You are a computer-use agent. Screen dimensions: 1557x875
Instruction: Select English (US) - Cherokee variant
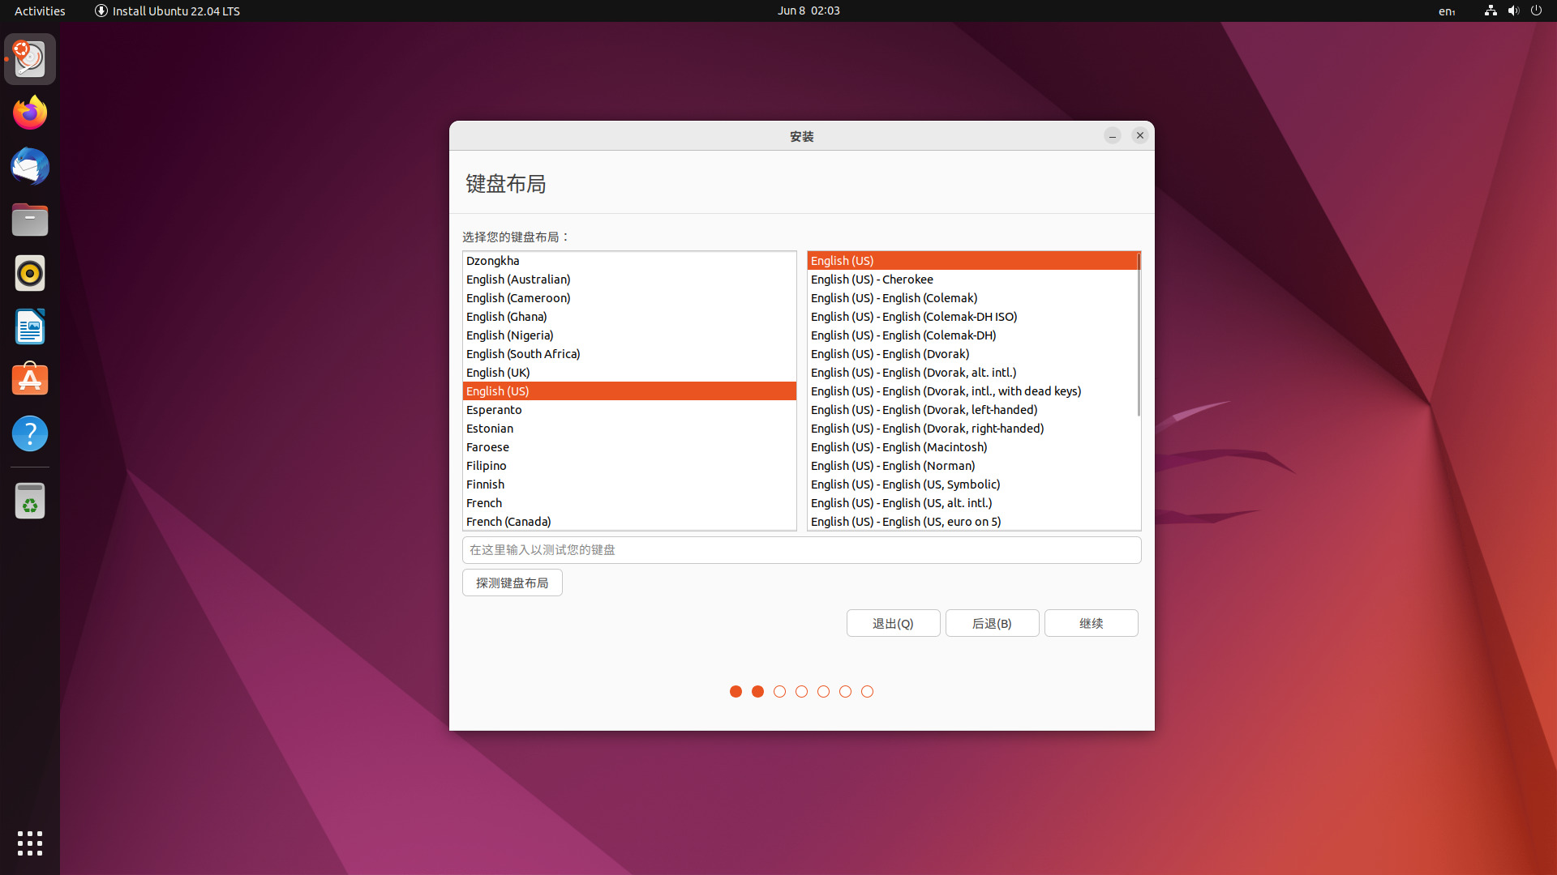pyautogui.click(x=872, y=279)
